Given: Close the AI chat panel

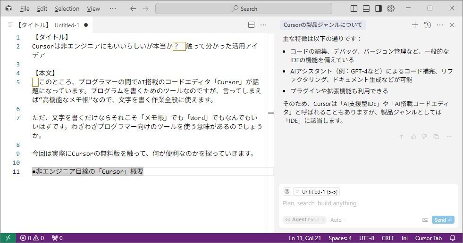Looking at the screenshot, I should pos(452,25).
